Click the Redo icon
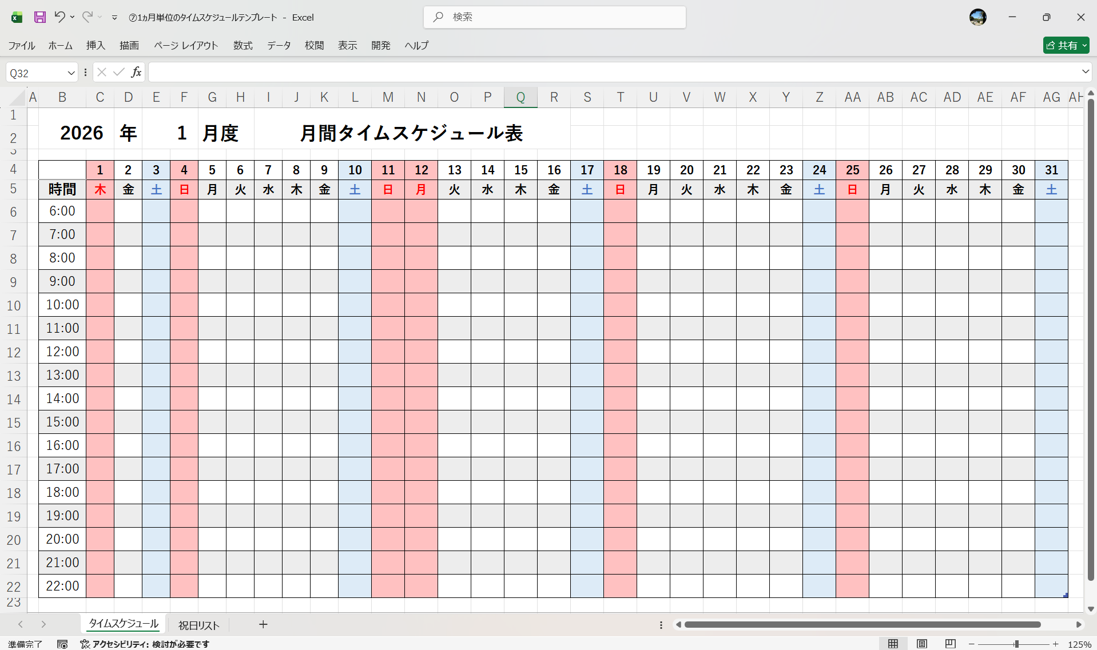1097x650 pixels. click(x=86, y=17)
